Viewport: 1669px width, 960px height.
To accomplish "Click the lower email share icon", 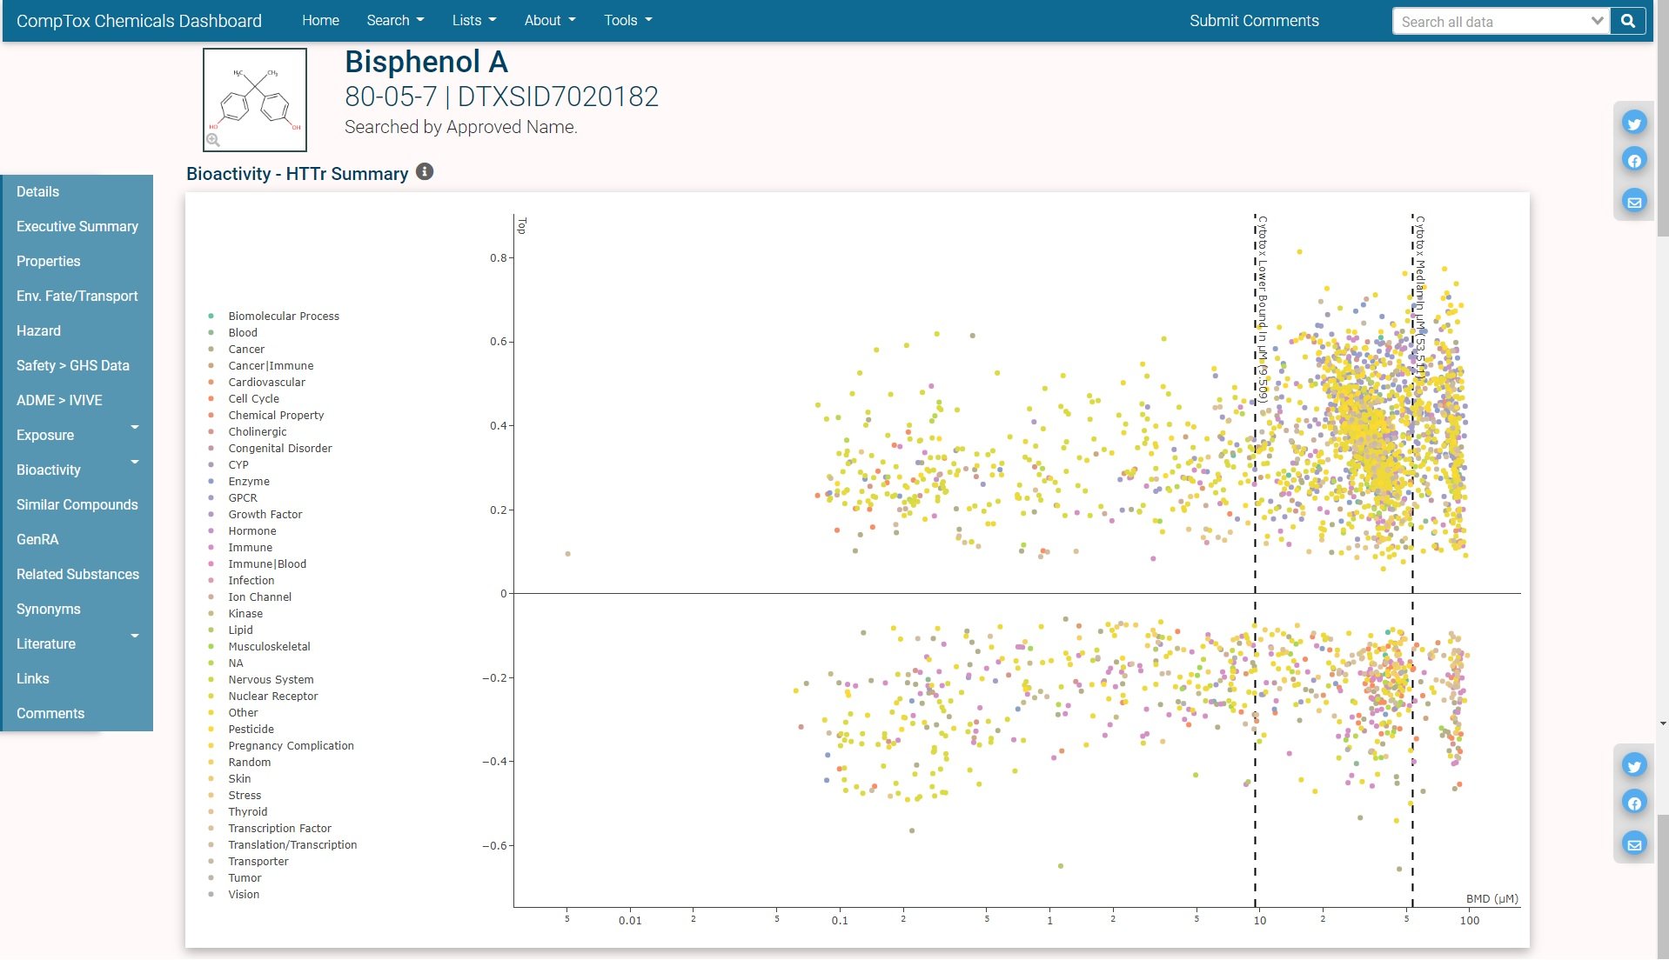I will coord(1634,843).
